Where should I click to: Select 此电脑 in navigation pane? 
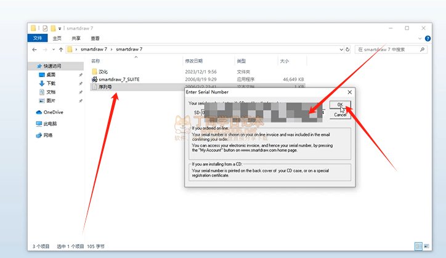point(50,123)
